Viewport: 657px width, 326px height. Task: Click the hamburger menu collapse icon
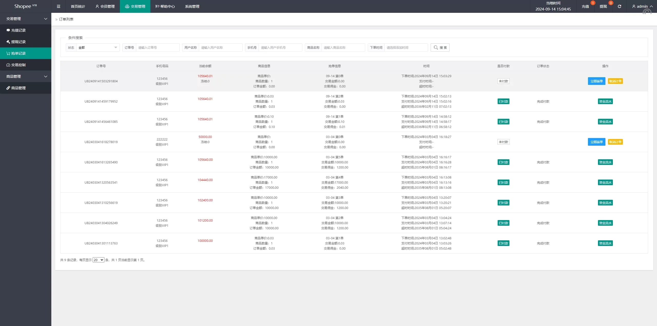click(x=59, y=6)
